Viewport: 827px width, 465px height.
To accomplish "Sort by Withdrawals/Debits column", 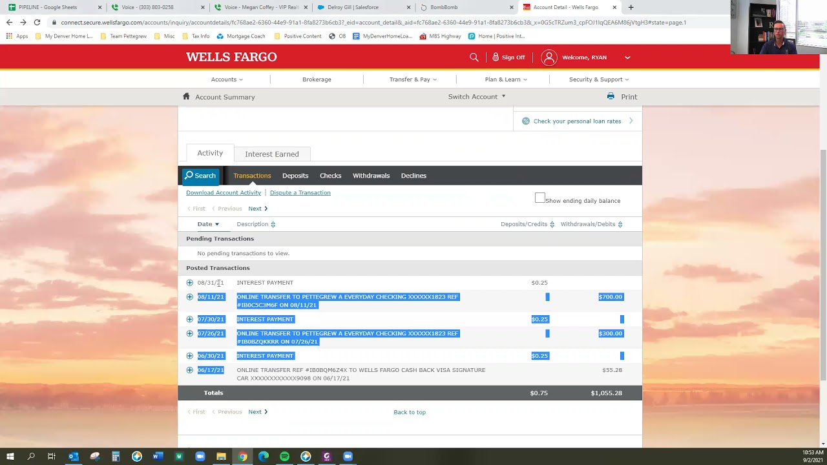I will (x=591, y=224).
